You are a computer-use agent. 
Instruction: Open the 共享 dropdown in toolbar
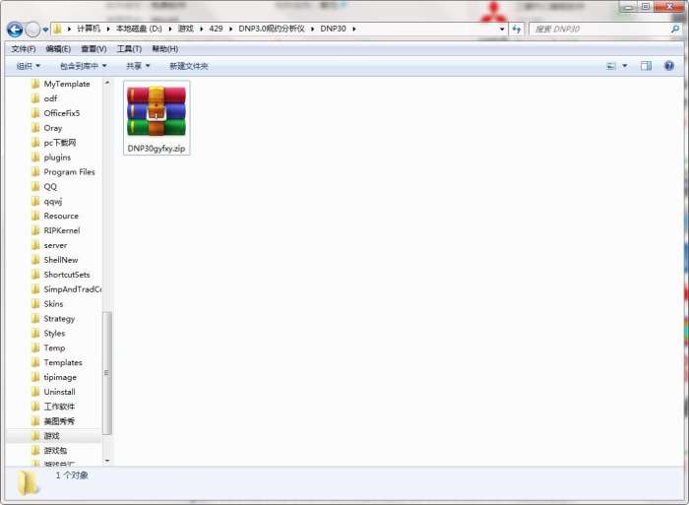(138, 66)
